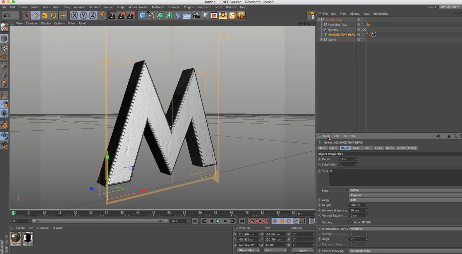Play the animation forward
This screenshot has width=462, height=254.
pyautogui.click(x=218, y=221)
